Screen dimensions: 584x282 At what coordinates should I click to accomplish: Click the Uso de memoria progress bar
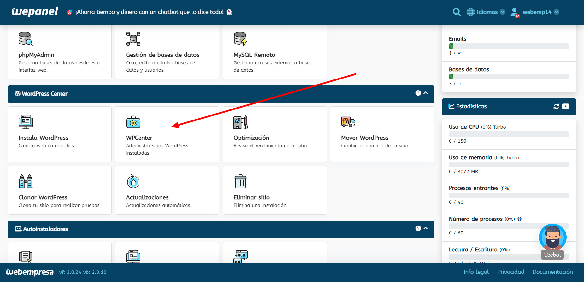tap(509, 165)
